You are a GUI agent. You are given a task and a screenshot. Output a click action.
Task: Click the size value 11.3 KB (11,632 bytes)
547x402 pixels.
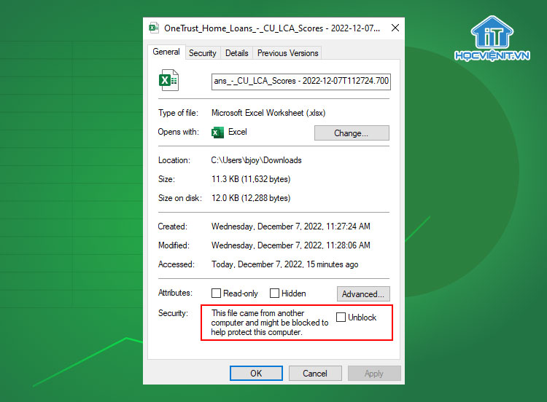(251, 179)
